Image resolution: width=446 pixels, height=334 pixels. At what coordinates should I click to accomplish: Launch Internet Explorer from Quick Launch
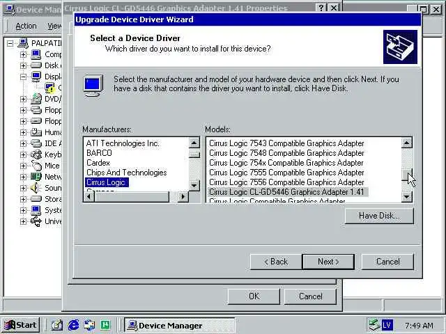pyautogui.click(x=73, y=325)
